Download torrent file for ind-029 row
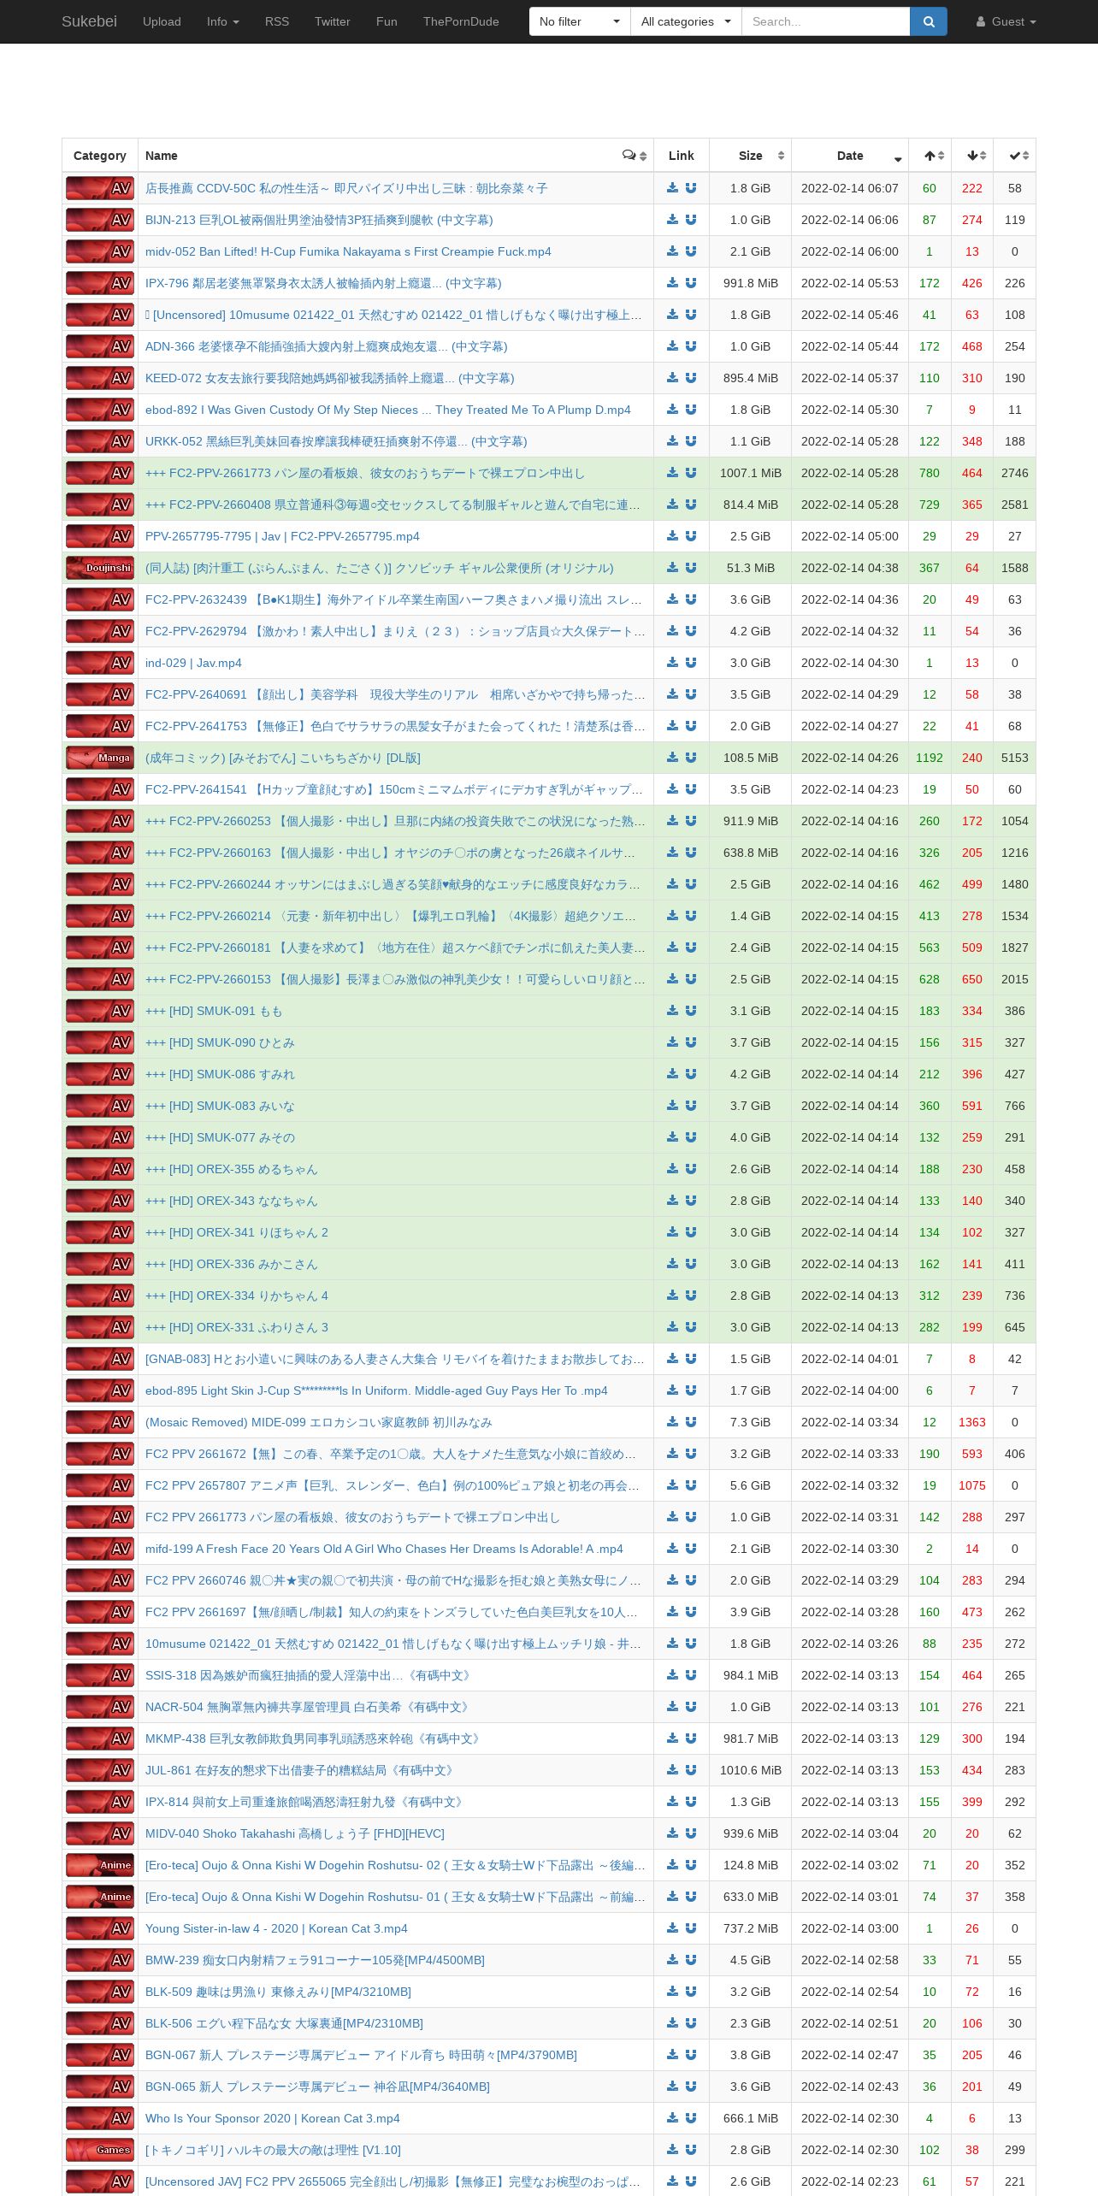 tap(673, 663)
